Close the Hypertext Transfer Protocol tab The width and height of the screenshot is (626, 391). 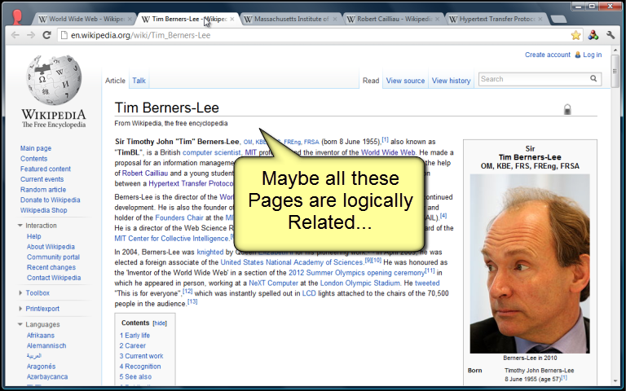[x=540, y=19]
